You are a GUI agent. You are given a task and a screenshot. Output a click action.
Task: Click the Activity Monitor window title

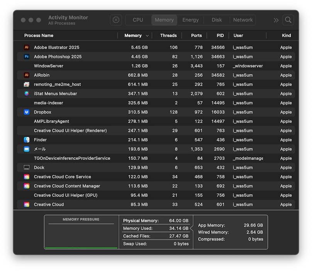[68, 17]
